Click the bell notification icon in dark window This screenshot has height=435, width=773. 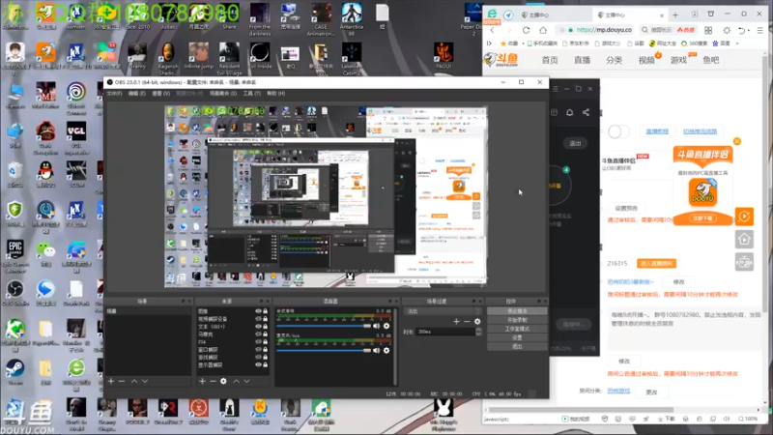[569, 112]
